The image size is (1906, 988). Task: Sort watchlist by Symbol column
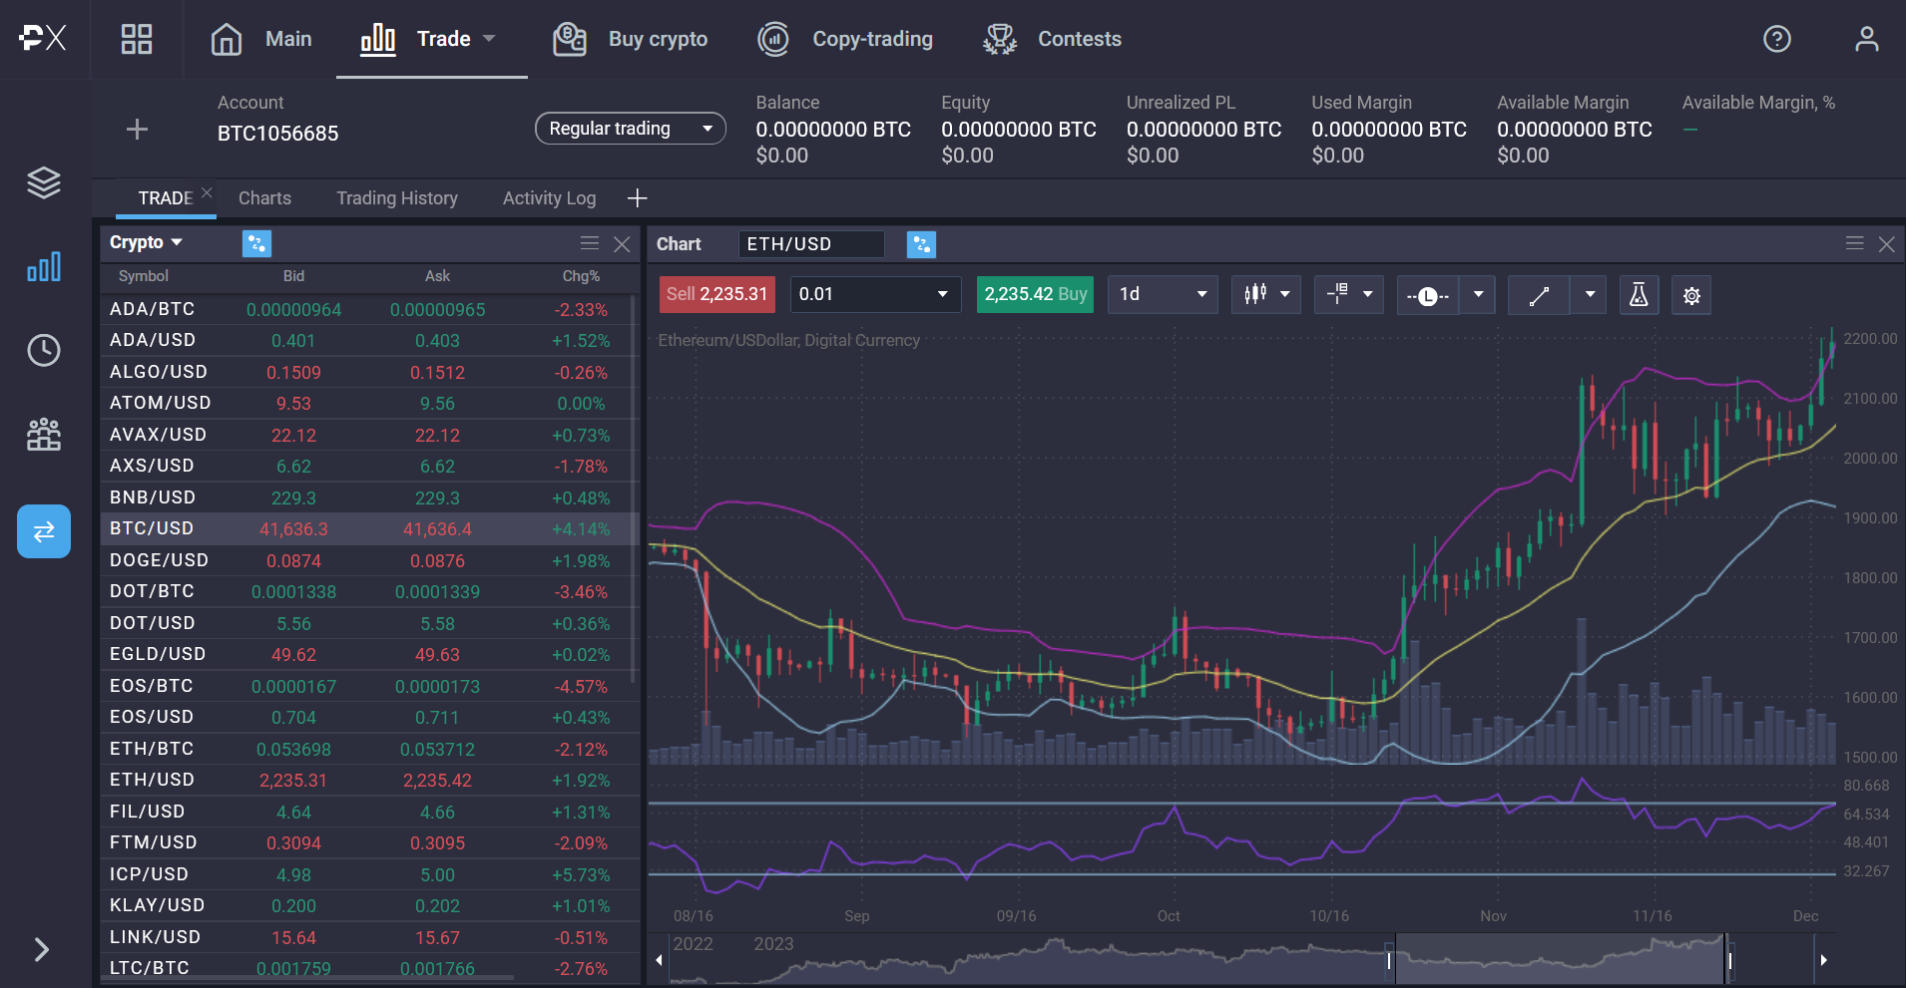pyautogui.click(x=144, y=276)
